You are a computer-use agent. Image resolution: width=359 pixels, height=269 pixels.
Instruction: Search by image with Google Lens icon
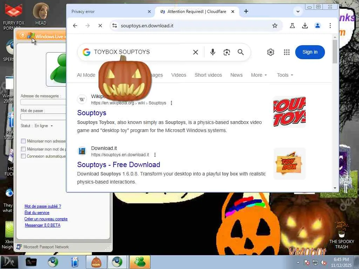point(227,52)
